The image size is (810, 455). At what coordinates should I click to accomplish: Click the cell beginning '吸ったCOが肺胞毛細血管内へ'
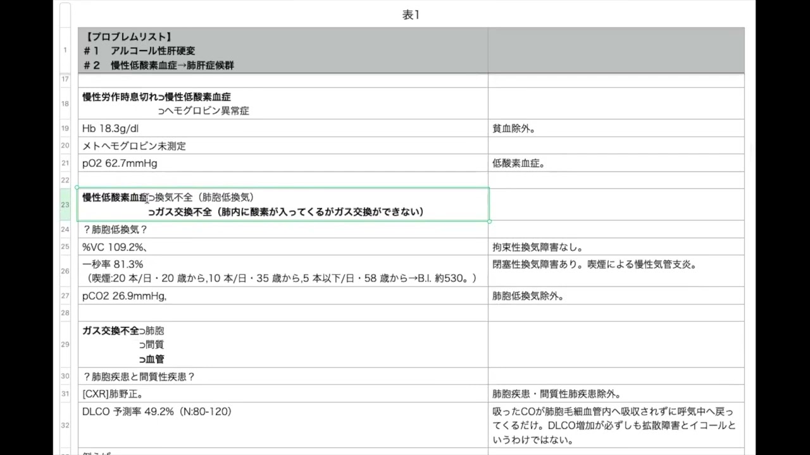(616, 425)
